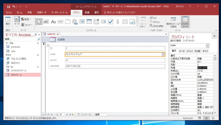Screen dimensions: 221x125
Task: Switch to the すべて property tab
Action: [205, 51]
